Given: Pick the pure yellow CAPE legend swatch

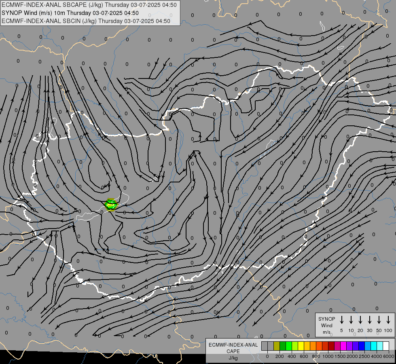Looking at the screenshot, I should [301, 346].
